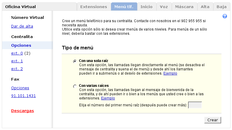Open the fax number 91.101.1431 link

tap(23, 96)
